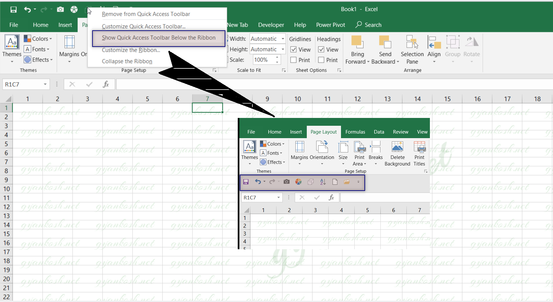Click Print Area icon in the inset ribbon
The image size is (553, 302).
pyautogui.click(x=360, y=147)
